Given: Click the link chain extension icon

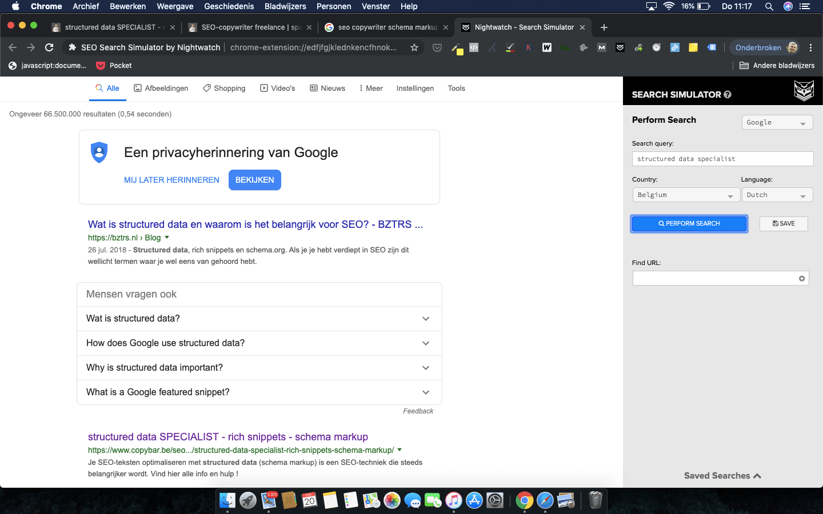Looking at the screenshot, I should (638, 47).
